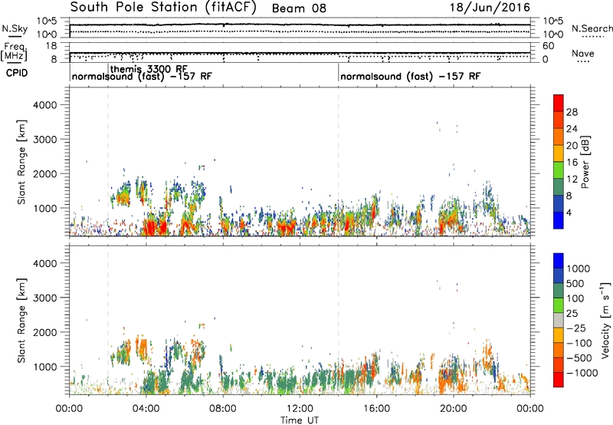Click Slant Range [km] label of velocity panel
613x425 pixels.
pyautogui.click(x=21, y=321)
